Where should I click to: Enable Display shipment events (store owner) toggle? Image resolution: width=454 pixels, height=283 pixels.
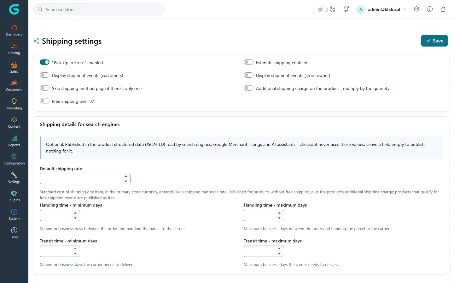248,75
